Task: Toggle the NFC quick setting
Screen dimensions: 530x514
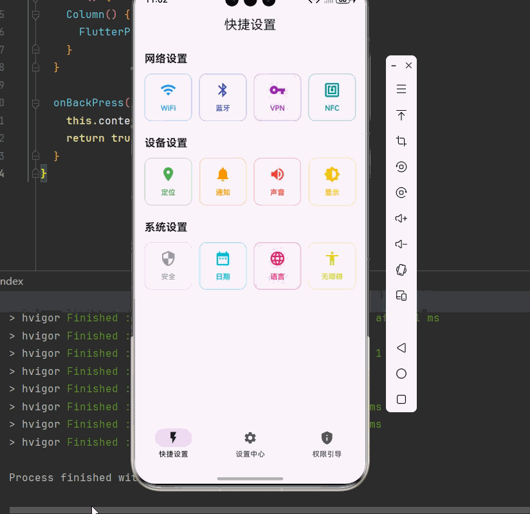Action: click(332, 97)
